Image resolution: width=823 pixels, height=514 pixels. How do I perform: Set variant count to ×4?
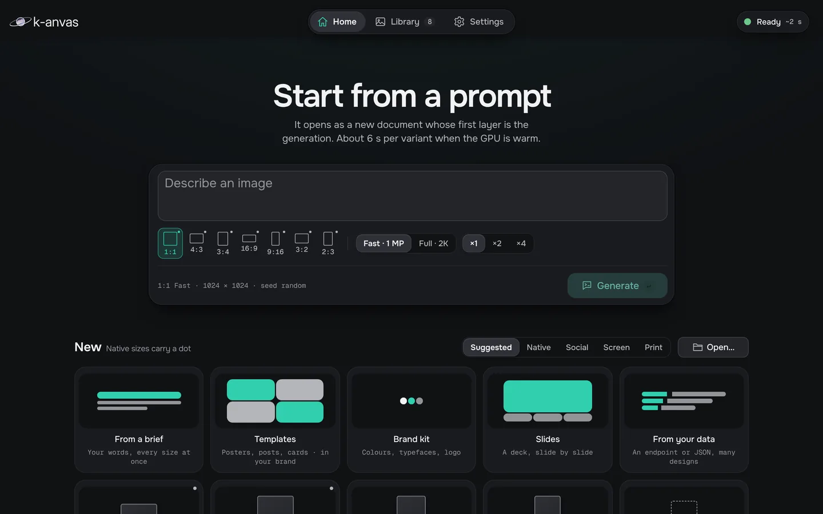pyautogui.click(x=521, y=243)
